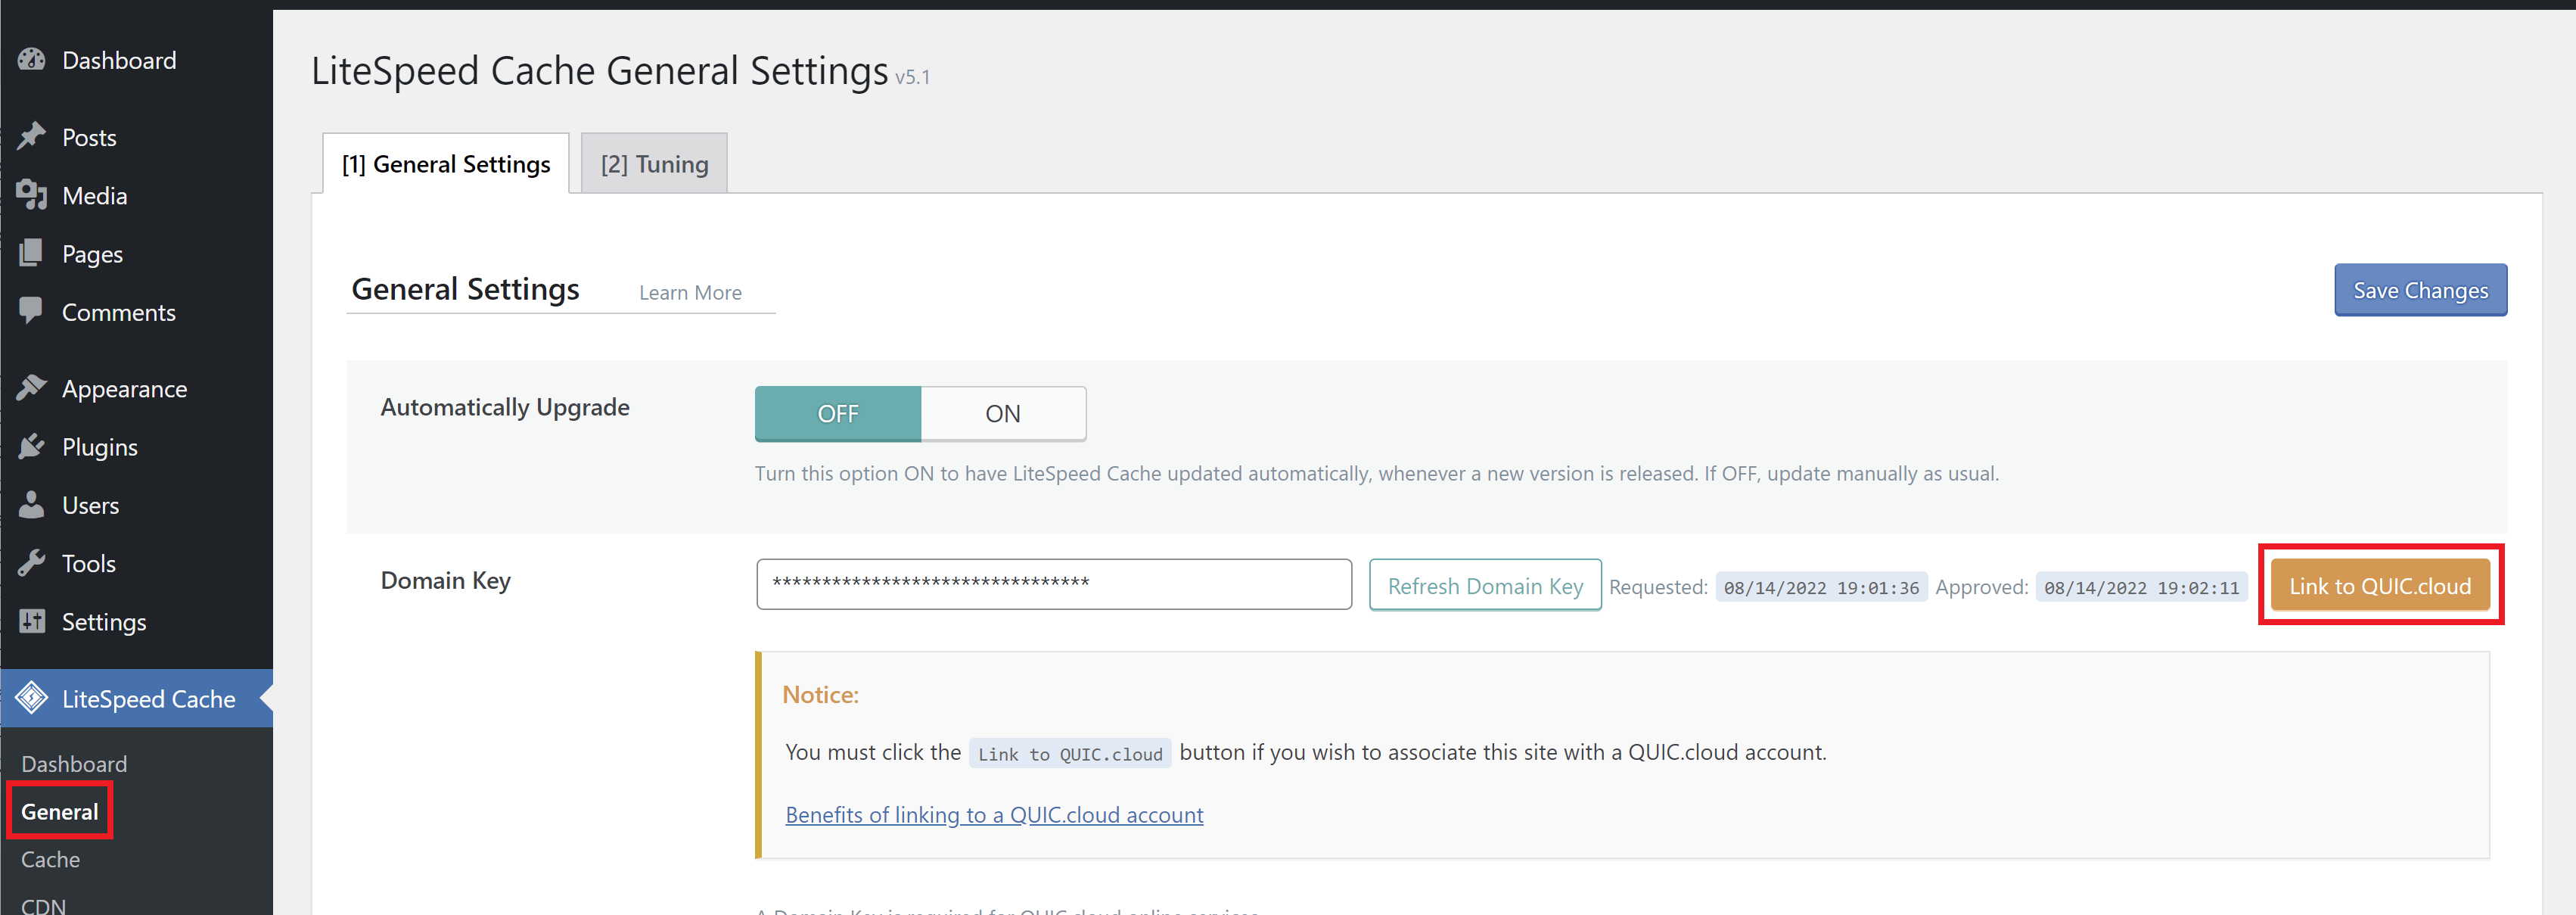Toggle Automatically Upgrade to OFF
Screen dimensions: 2576x915
[836, 412]
